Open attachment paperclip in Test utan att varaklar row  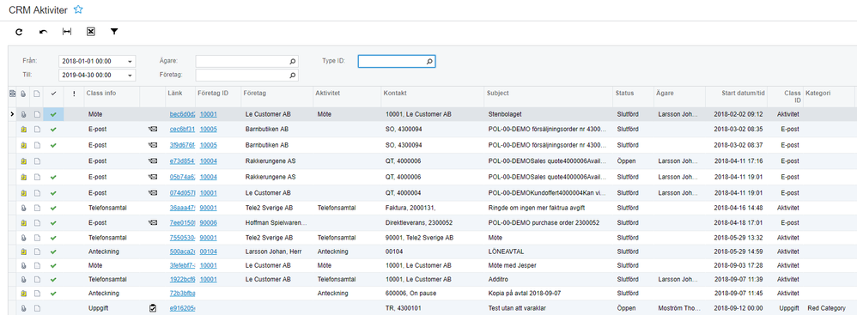tap(23, 308)
